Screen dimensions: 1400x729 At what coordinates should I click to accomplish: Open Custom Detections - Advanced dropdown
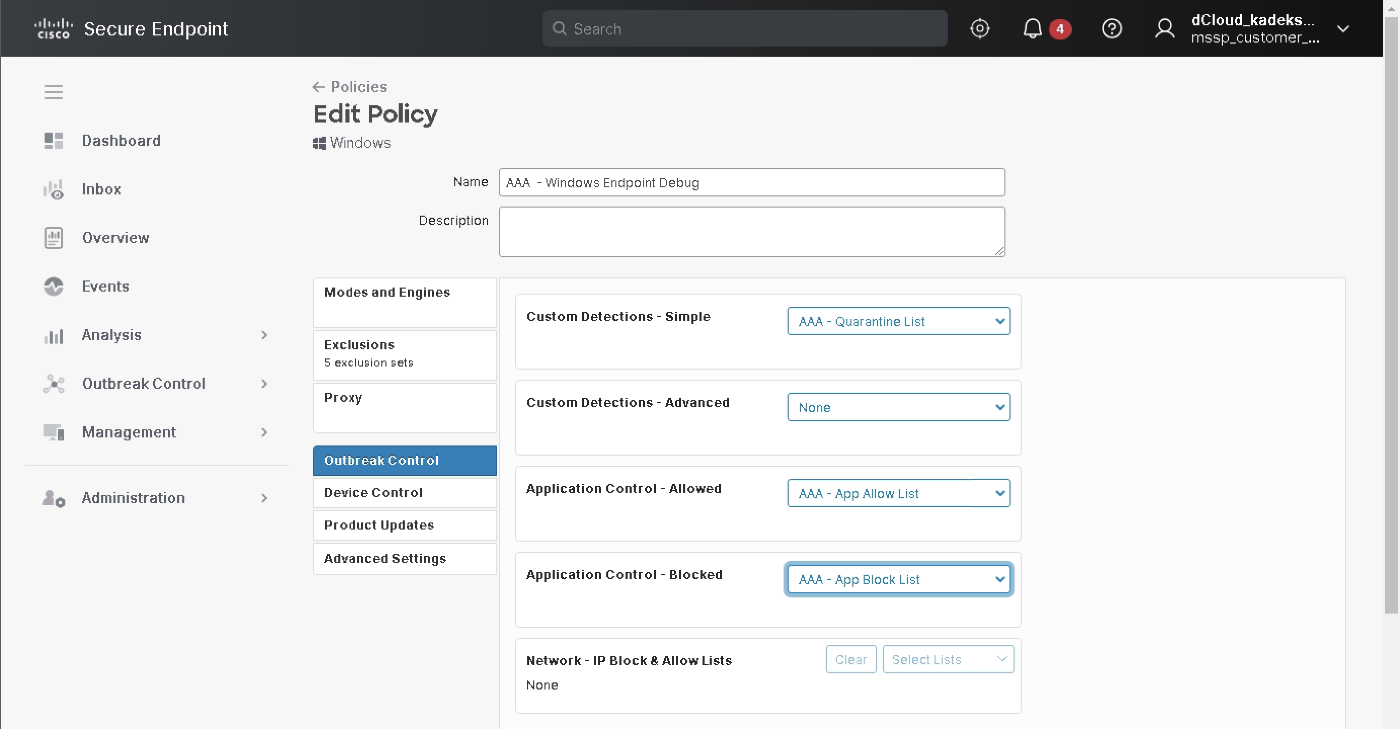[x=898, y=408]
